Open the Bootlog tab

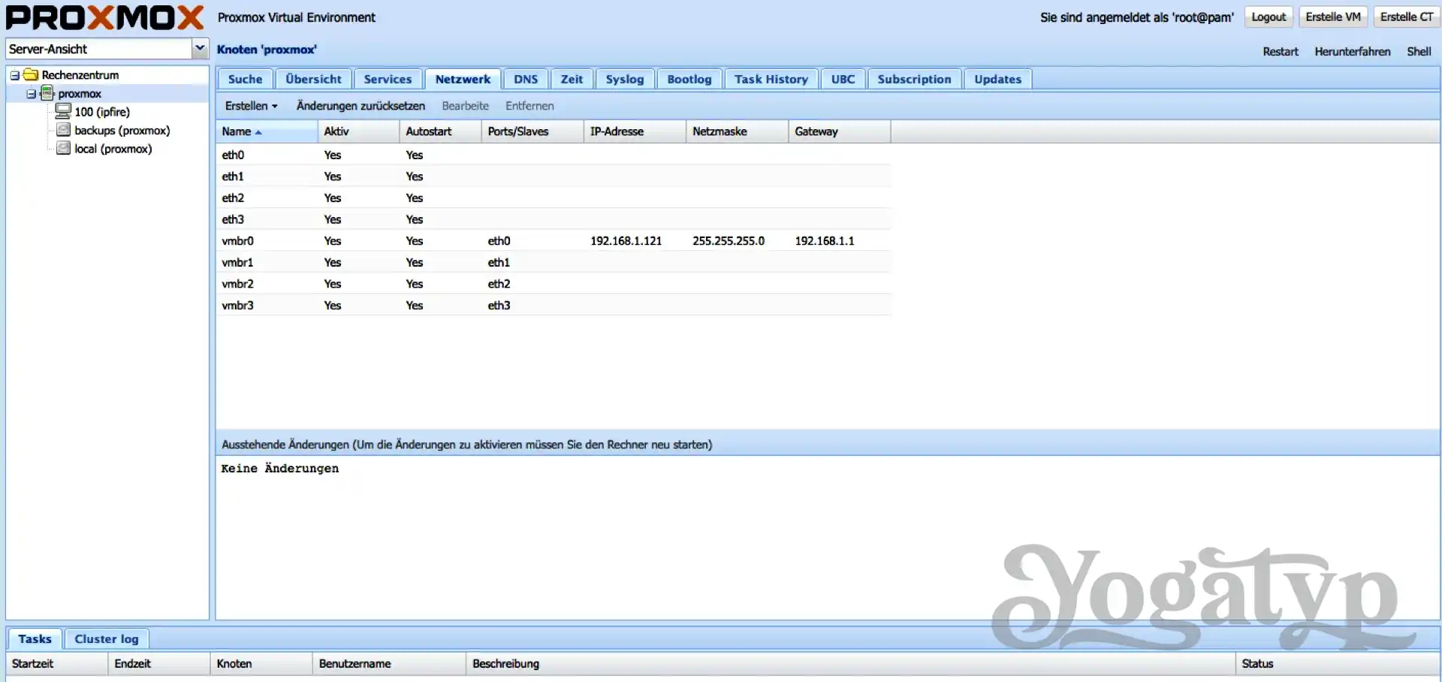pyautogui.click(x=689, y=79)
